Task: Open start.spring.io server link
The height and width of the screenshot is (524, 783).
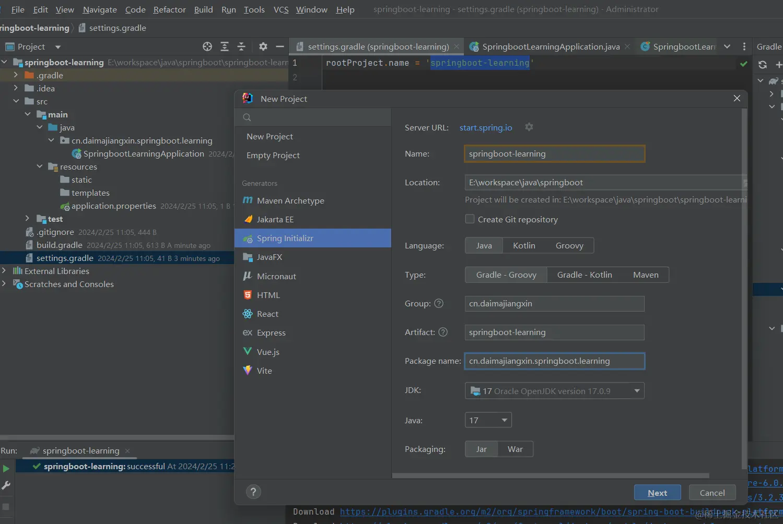Action: click(x=486, y=127)
